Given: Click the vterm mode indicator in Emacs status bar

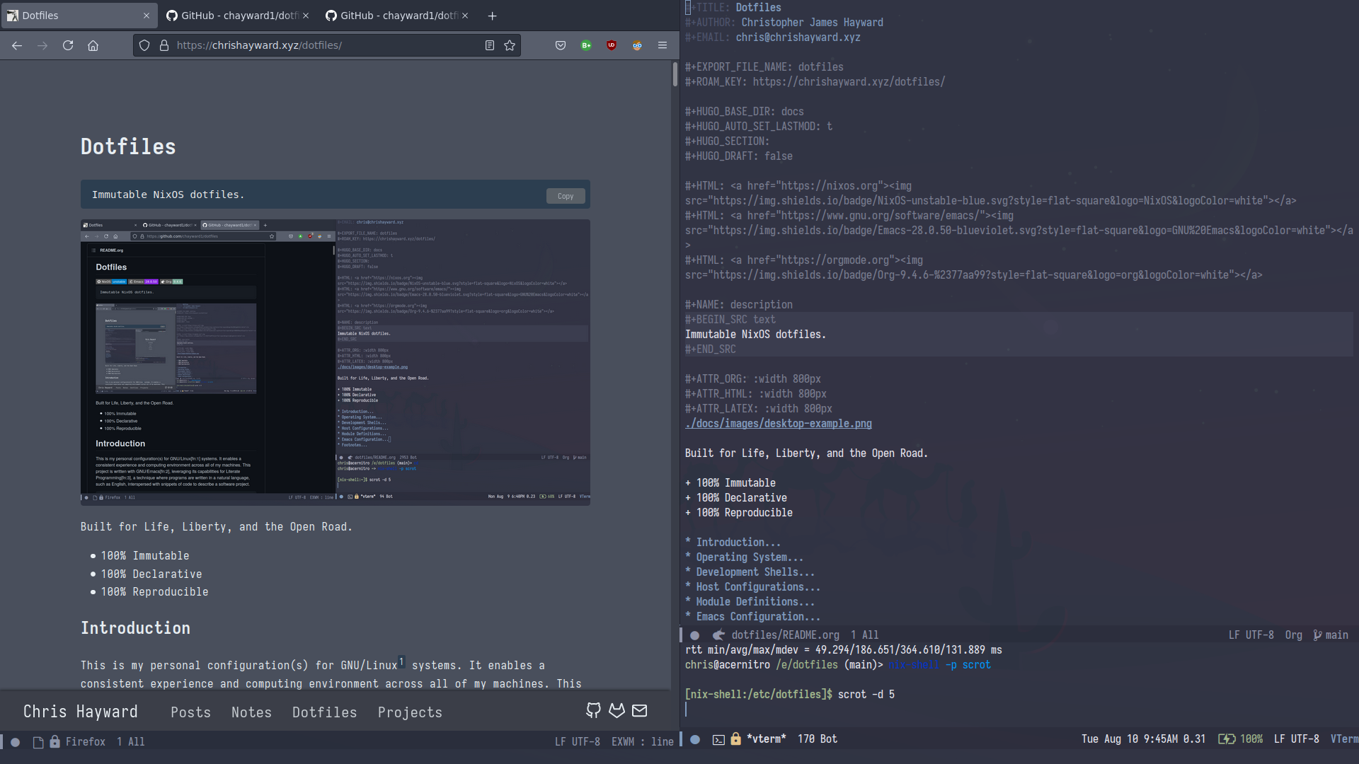Looking at the screenshot, I should tap(1346, 738).
